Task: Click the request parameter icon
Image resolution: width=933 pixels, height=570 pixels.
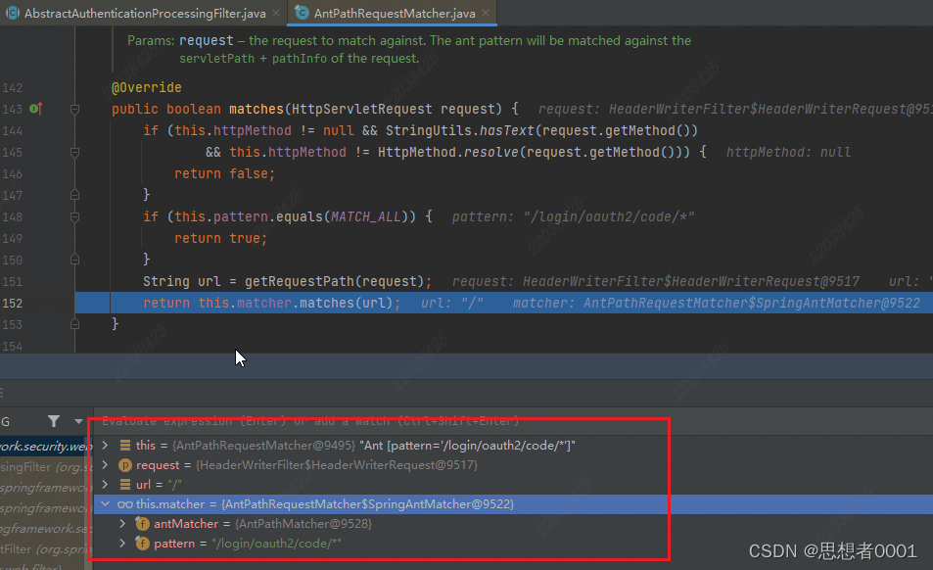Action: pos(125,465)
